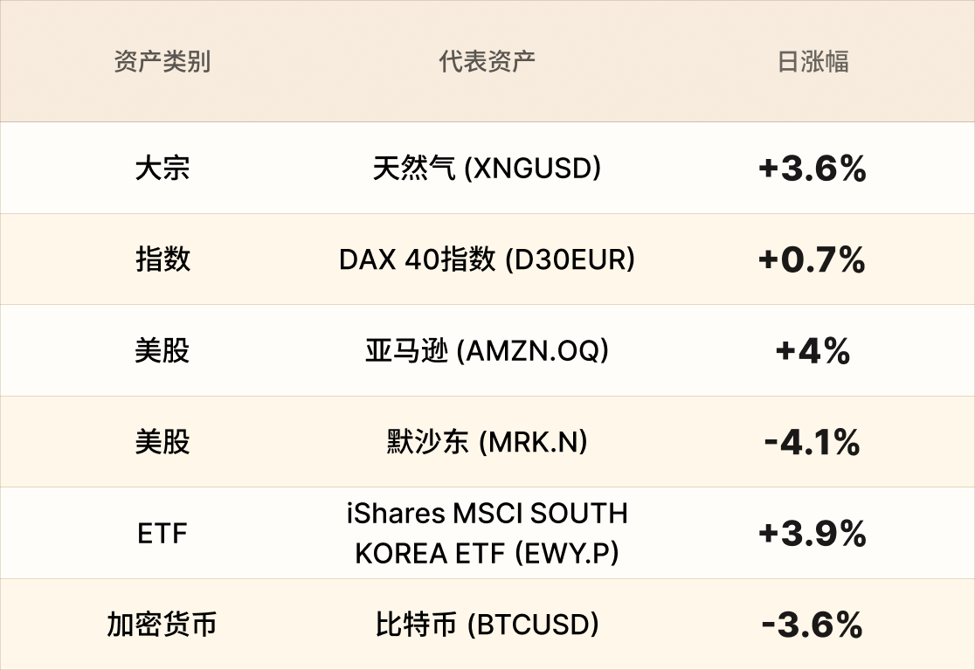The image size is (975, 670).
Task: Click the +4% change for 亚马逊
Action: click(x=812, y=350)
